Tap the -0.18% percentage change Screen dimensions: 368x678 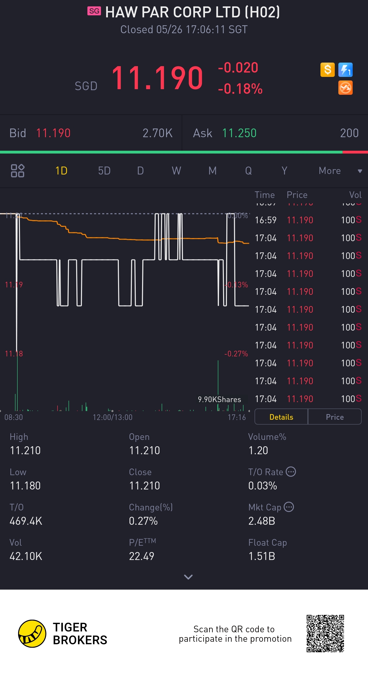point(240,89)
